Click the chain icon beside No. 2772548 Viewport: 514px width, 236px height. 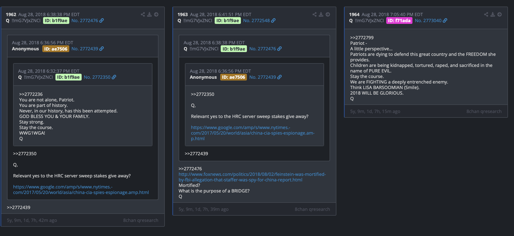(x=273, y=20)
